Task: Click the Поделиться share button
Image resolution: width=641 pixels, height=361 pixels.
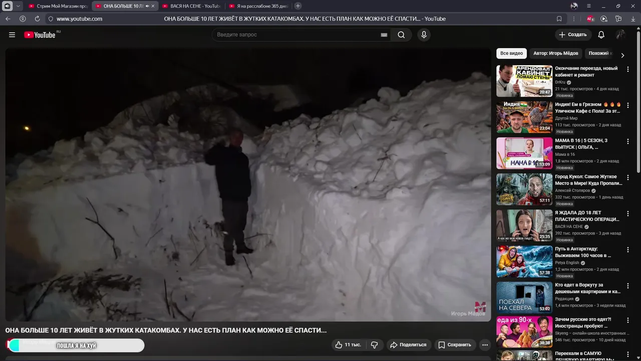Action: pyautogui.click(x=408, y=345)
